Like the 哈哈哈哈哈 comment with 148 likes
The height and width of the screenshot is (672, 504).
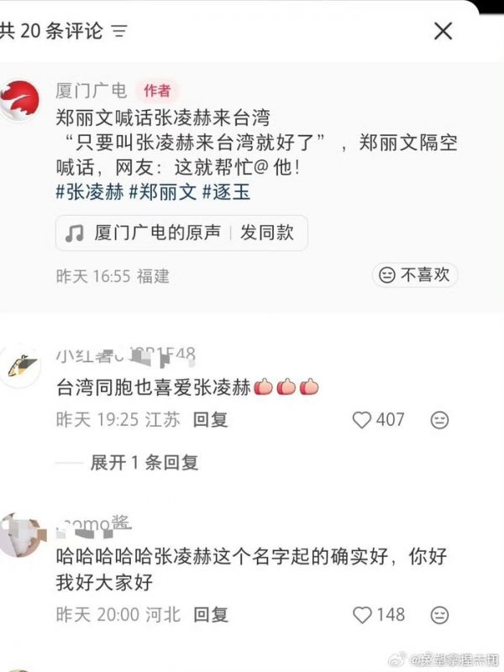[362, 615]
